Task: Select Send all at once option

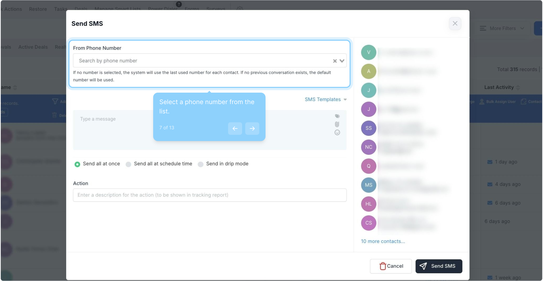Action: point(77,164)
